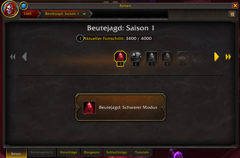Jump to first page with double grey arrow
This screenshot has height=158, width=240.
(x=13, y=57)
